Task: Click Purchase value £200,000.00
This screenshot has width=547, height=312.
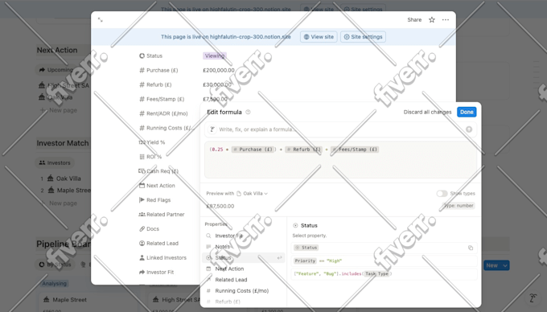Action: pos(219,71)
